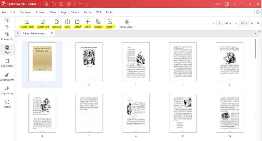Choose the Split document tool
Viewport: 262px width, 141px height.
[x=67, y=24]
